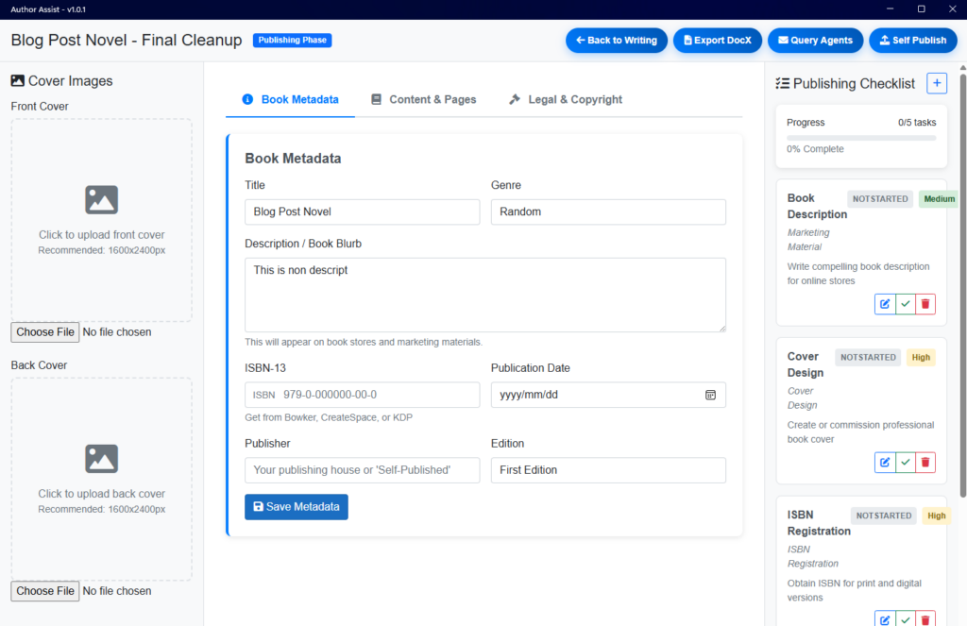Delete the Book Description task
967x626 pixels.
point(925,304)
